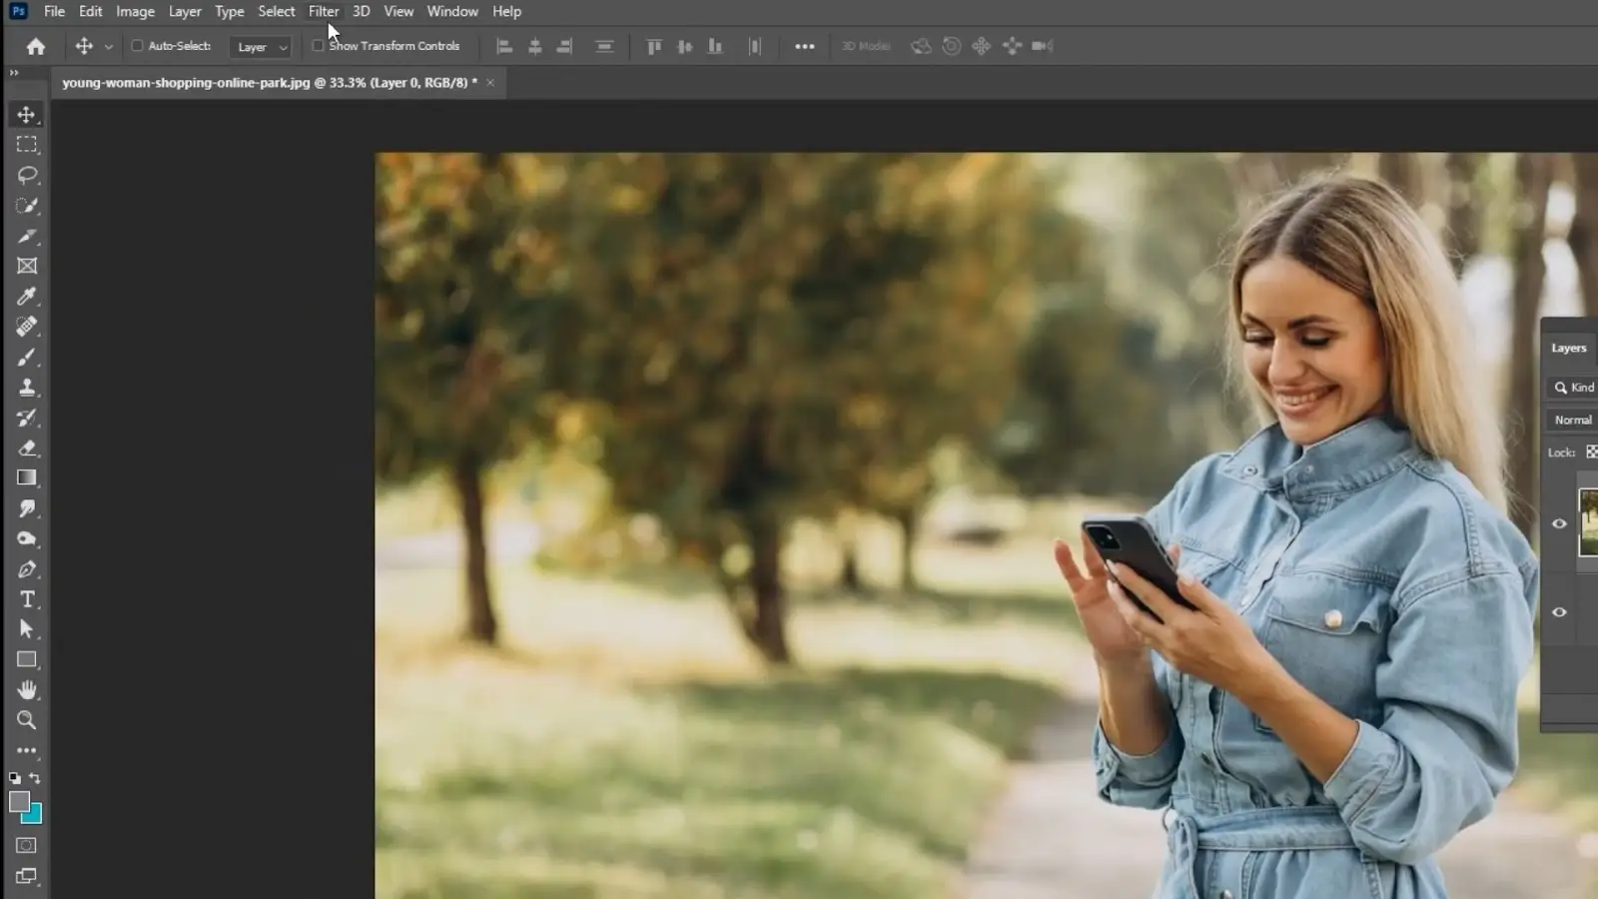This screenshot has width=1598, height=899.
Task: Select the Rectangular Marquee tool
Action: (27, 145)
